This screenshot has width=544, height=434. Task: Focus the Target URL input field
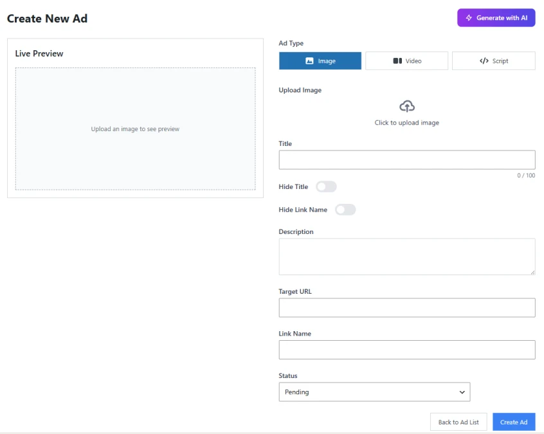pyautogui.click(x=407, y=308)
